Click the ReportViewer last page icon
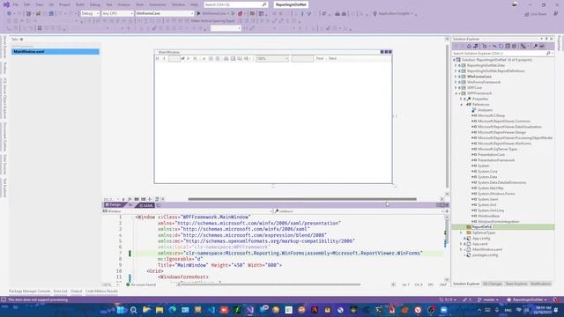This screenshot has width=564, height=317. [195, 58]
